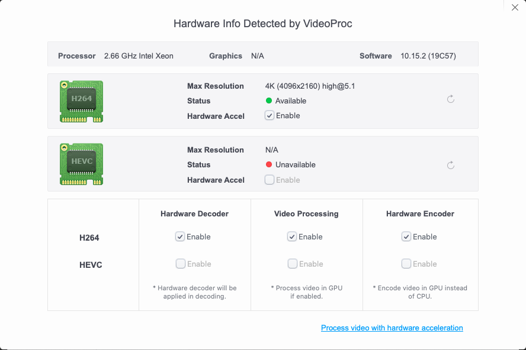Toggle HEVC Video Processing Enable checkbox
The width and height of the screenshot is (526, 350).
point(292,264)
